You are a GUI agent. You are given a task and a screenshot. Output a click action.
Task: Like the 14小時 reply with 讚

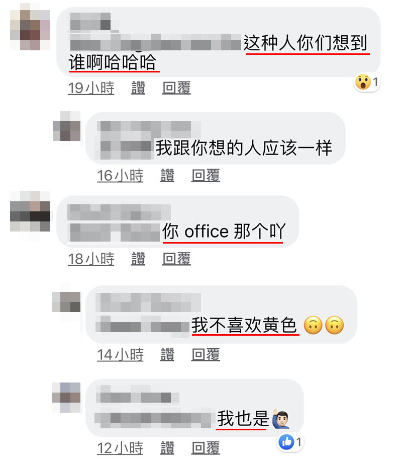tap(167, 354)
